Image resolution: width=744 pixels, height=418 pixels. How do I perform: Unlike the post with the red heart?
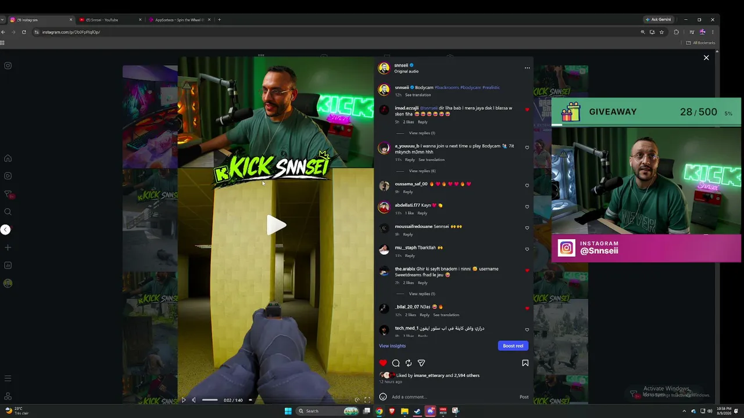383,363
